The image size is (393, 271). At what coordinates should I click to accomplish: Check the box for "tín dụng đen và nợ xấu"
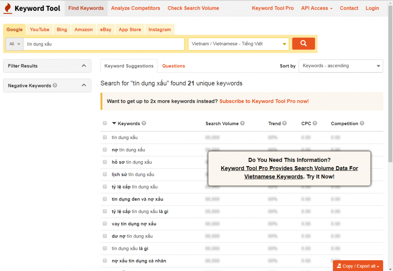click(x=105, y=199)
